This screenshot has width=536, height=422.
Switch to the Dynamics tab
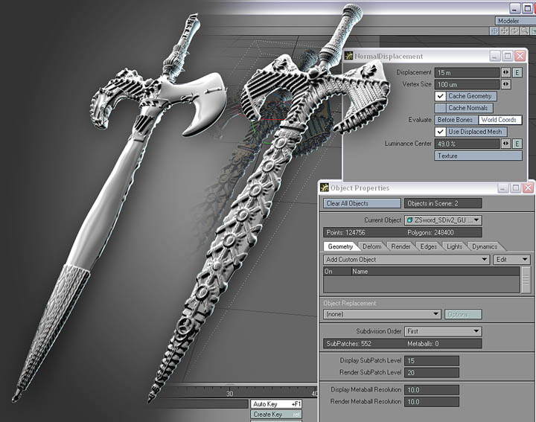(485, 246)
